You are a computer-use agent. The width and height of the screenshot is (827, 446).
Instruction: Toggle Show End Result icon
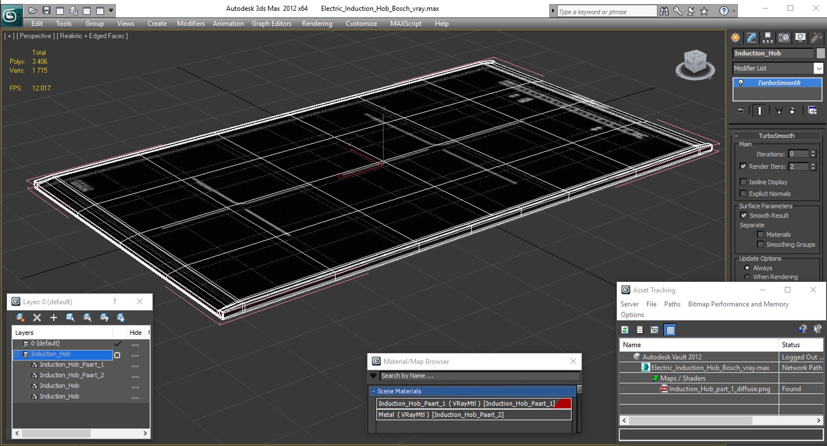tap(759, 111)
